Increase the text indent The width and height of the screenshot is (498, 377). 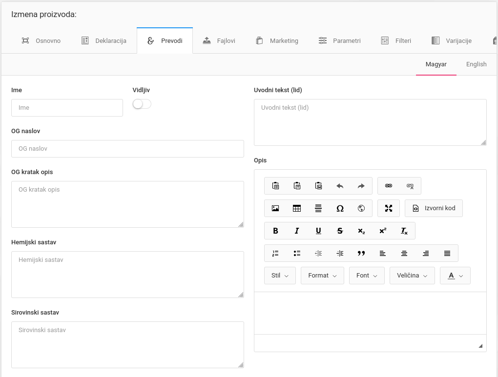point(340,253)
